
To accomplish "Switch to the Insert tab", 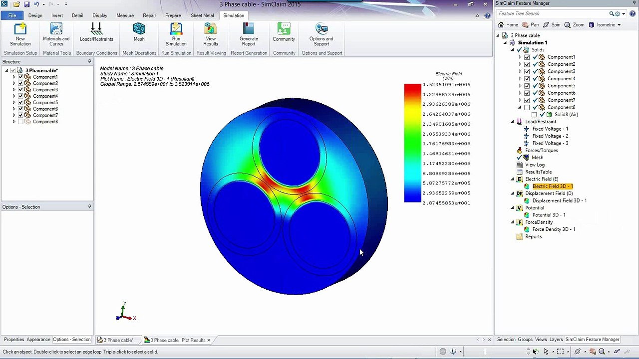I will [57, 15].
